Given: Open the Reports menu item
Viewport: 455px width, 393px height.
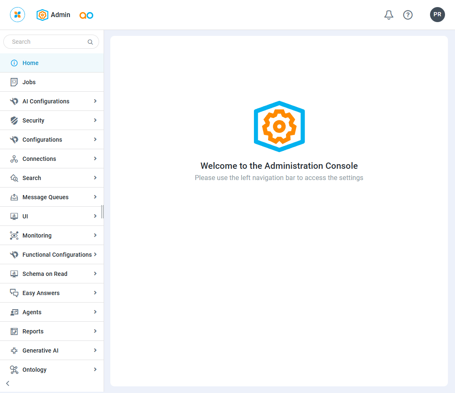Looking at the screenshot, I should tap(52, 331).
